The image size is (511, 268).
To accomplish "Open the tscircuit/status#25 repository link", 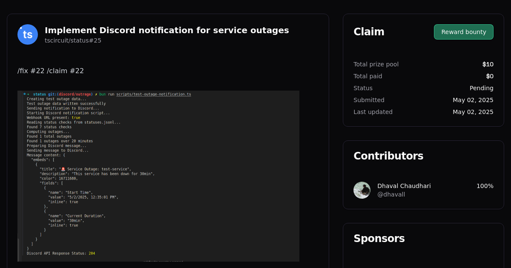I will point(73,40).
